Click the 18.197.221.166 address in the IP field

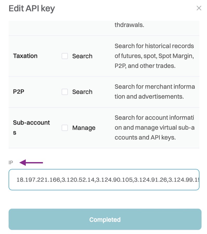coord(38,180)
